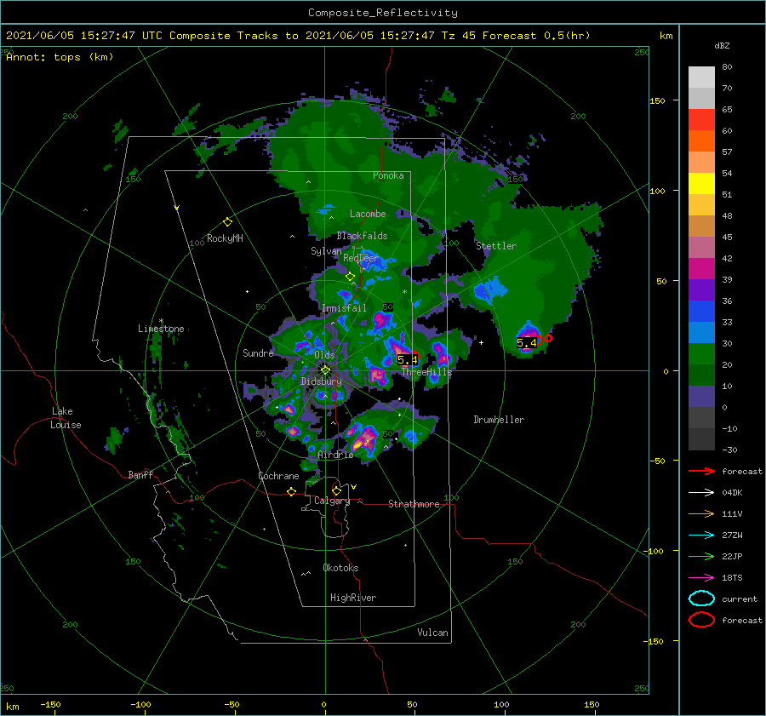Screen dimensions: 766x716
Task: Click the Vulcan town label
Action: tap(432, 633)
